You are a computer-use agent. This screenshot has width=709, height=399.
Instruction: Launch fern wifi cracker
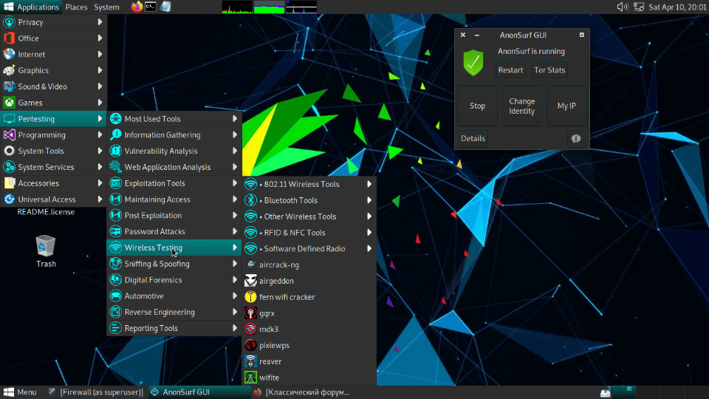309,297
